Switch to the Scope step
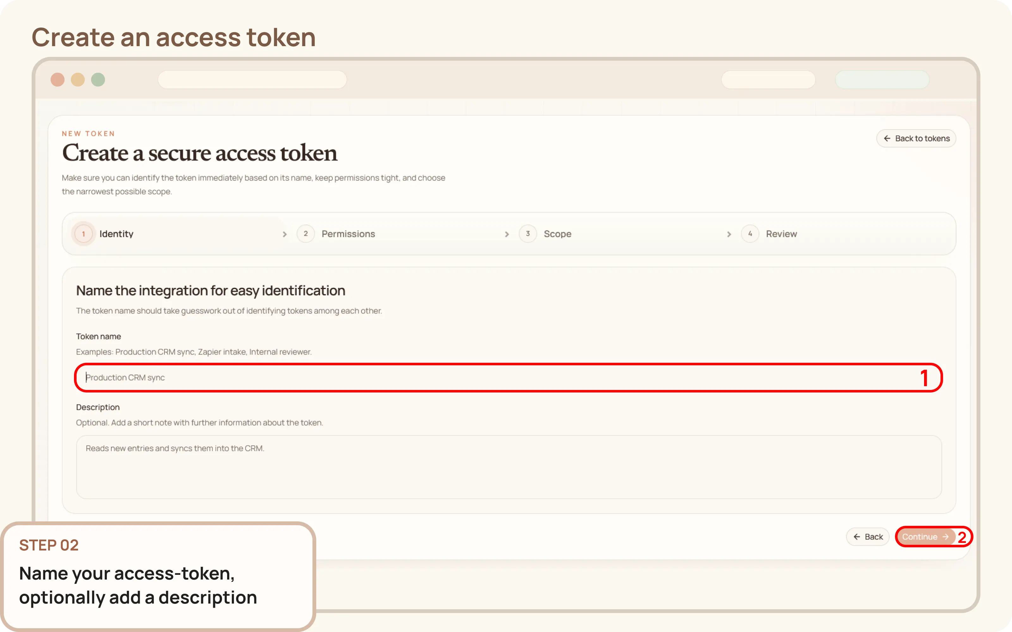Screen dimensions: 1012x632 click(x=558, y=234)
